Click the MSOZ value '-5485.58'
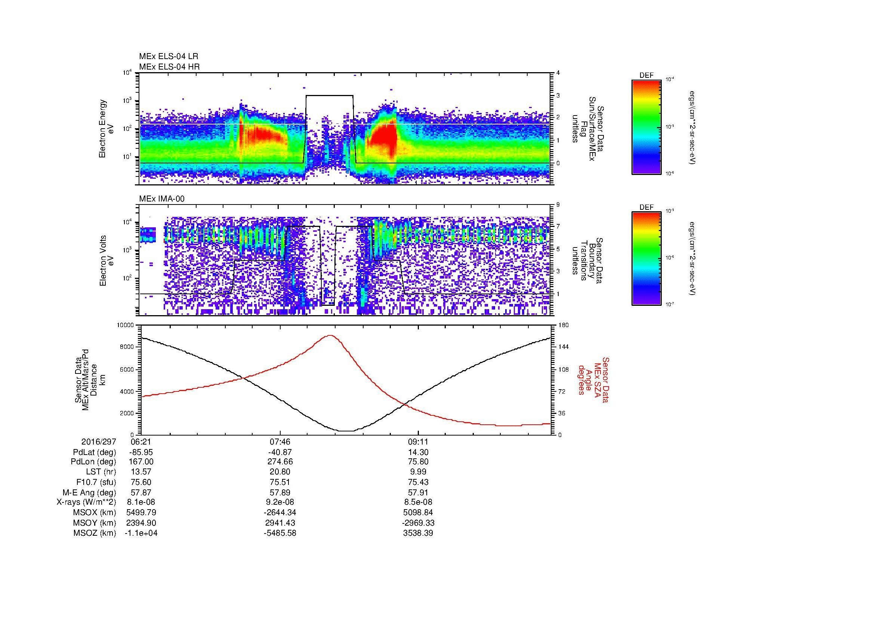 [280, 534]
